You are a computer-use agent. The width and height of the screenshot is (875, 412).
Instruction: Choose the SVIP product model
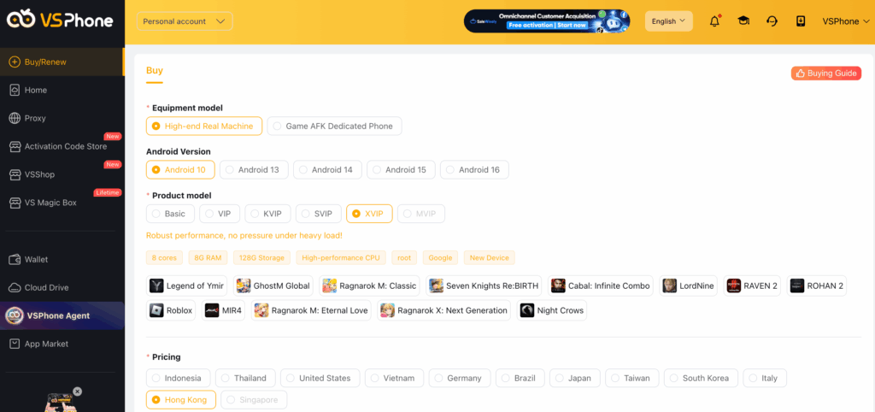pyautogui.click(x=318, y=214)
